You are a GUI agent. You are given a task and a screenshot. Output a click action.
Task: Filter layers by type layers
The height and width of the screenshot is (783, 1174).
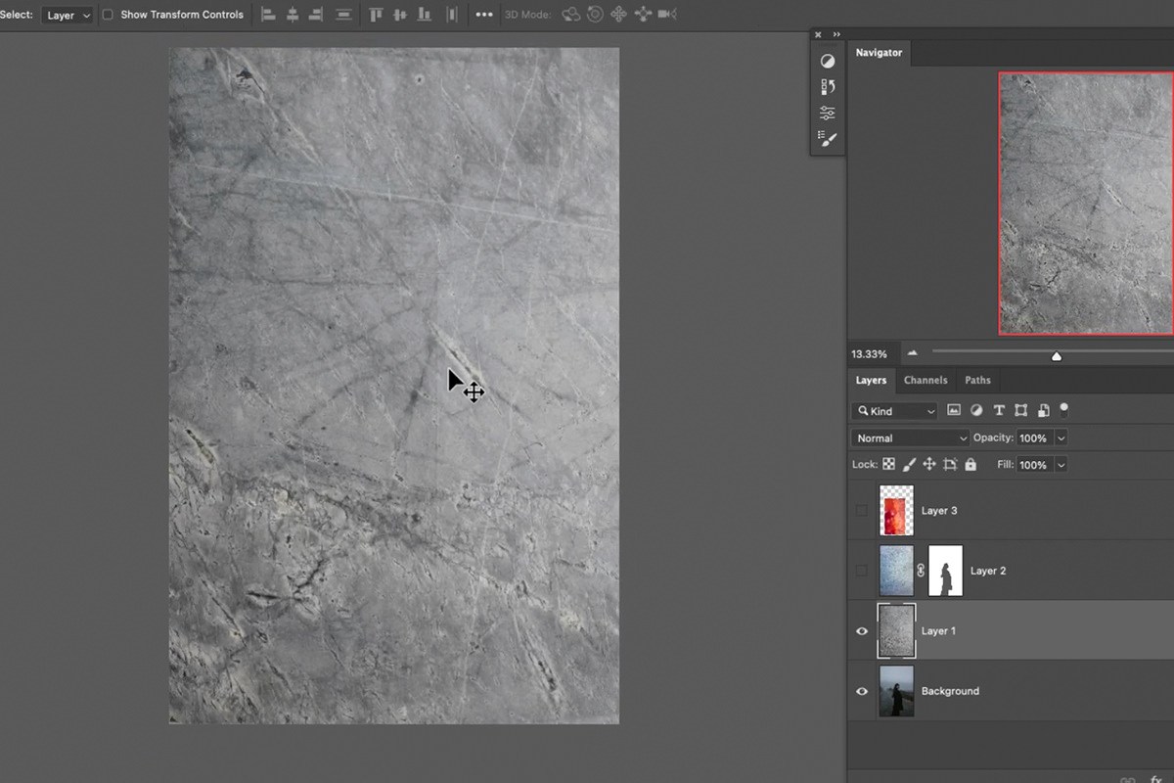[x=999, y=411]
